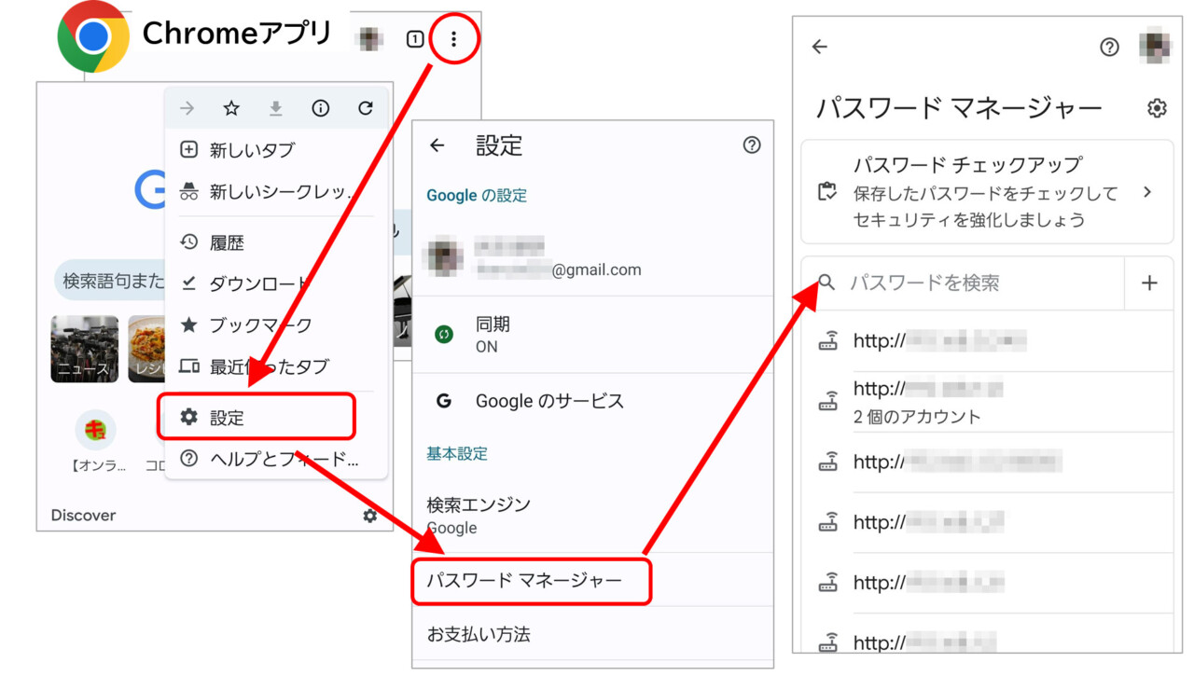Tap the tab switcher icon showing 1
Viewport: 1194px width, 676px height.
click(x=415, y=39)
